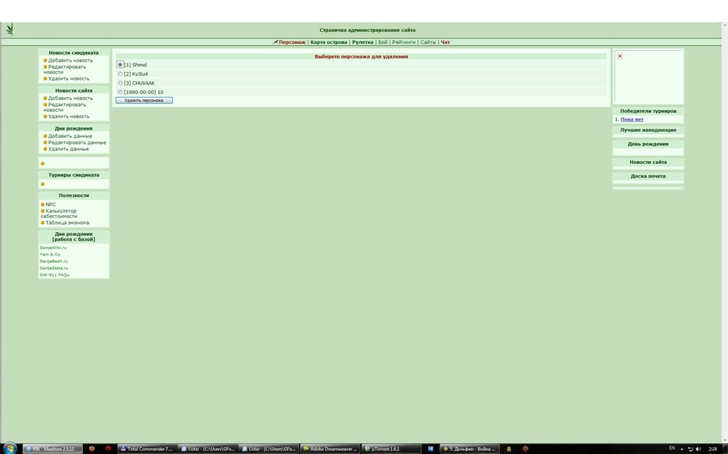Open the Персонаж menu item
This screenshot has width=728, height=454.
[292, 42]
